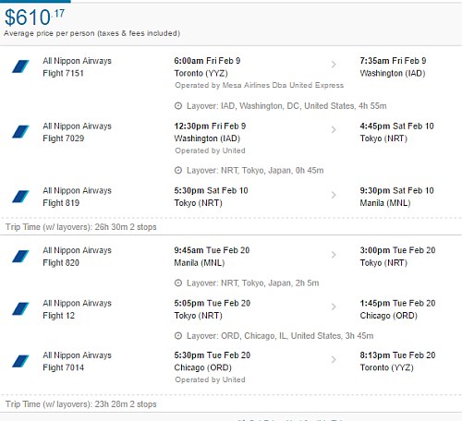Click Trip Time 26h 30m 2 stops

click(x=81, y=227)
